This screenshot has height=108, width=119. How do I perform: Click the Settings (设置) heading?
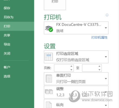coord(50,46)
